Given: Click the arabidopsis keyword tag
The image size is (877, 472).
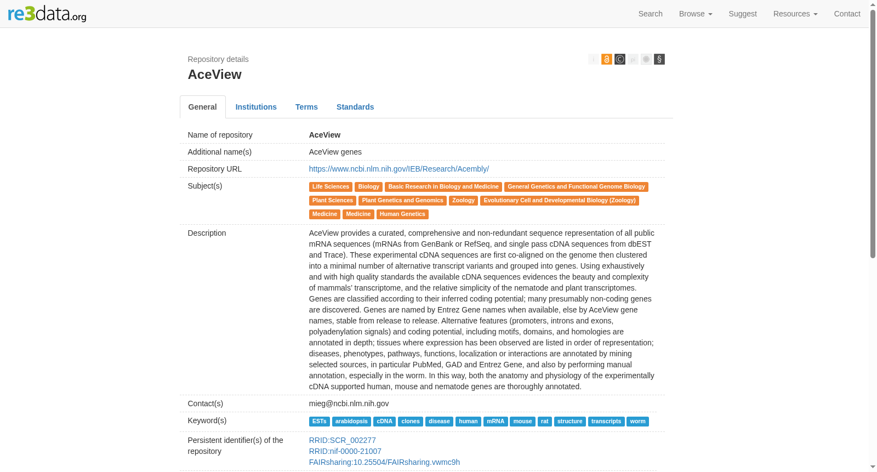Looking at the screenshot, I should pos(351,422).
